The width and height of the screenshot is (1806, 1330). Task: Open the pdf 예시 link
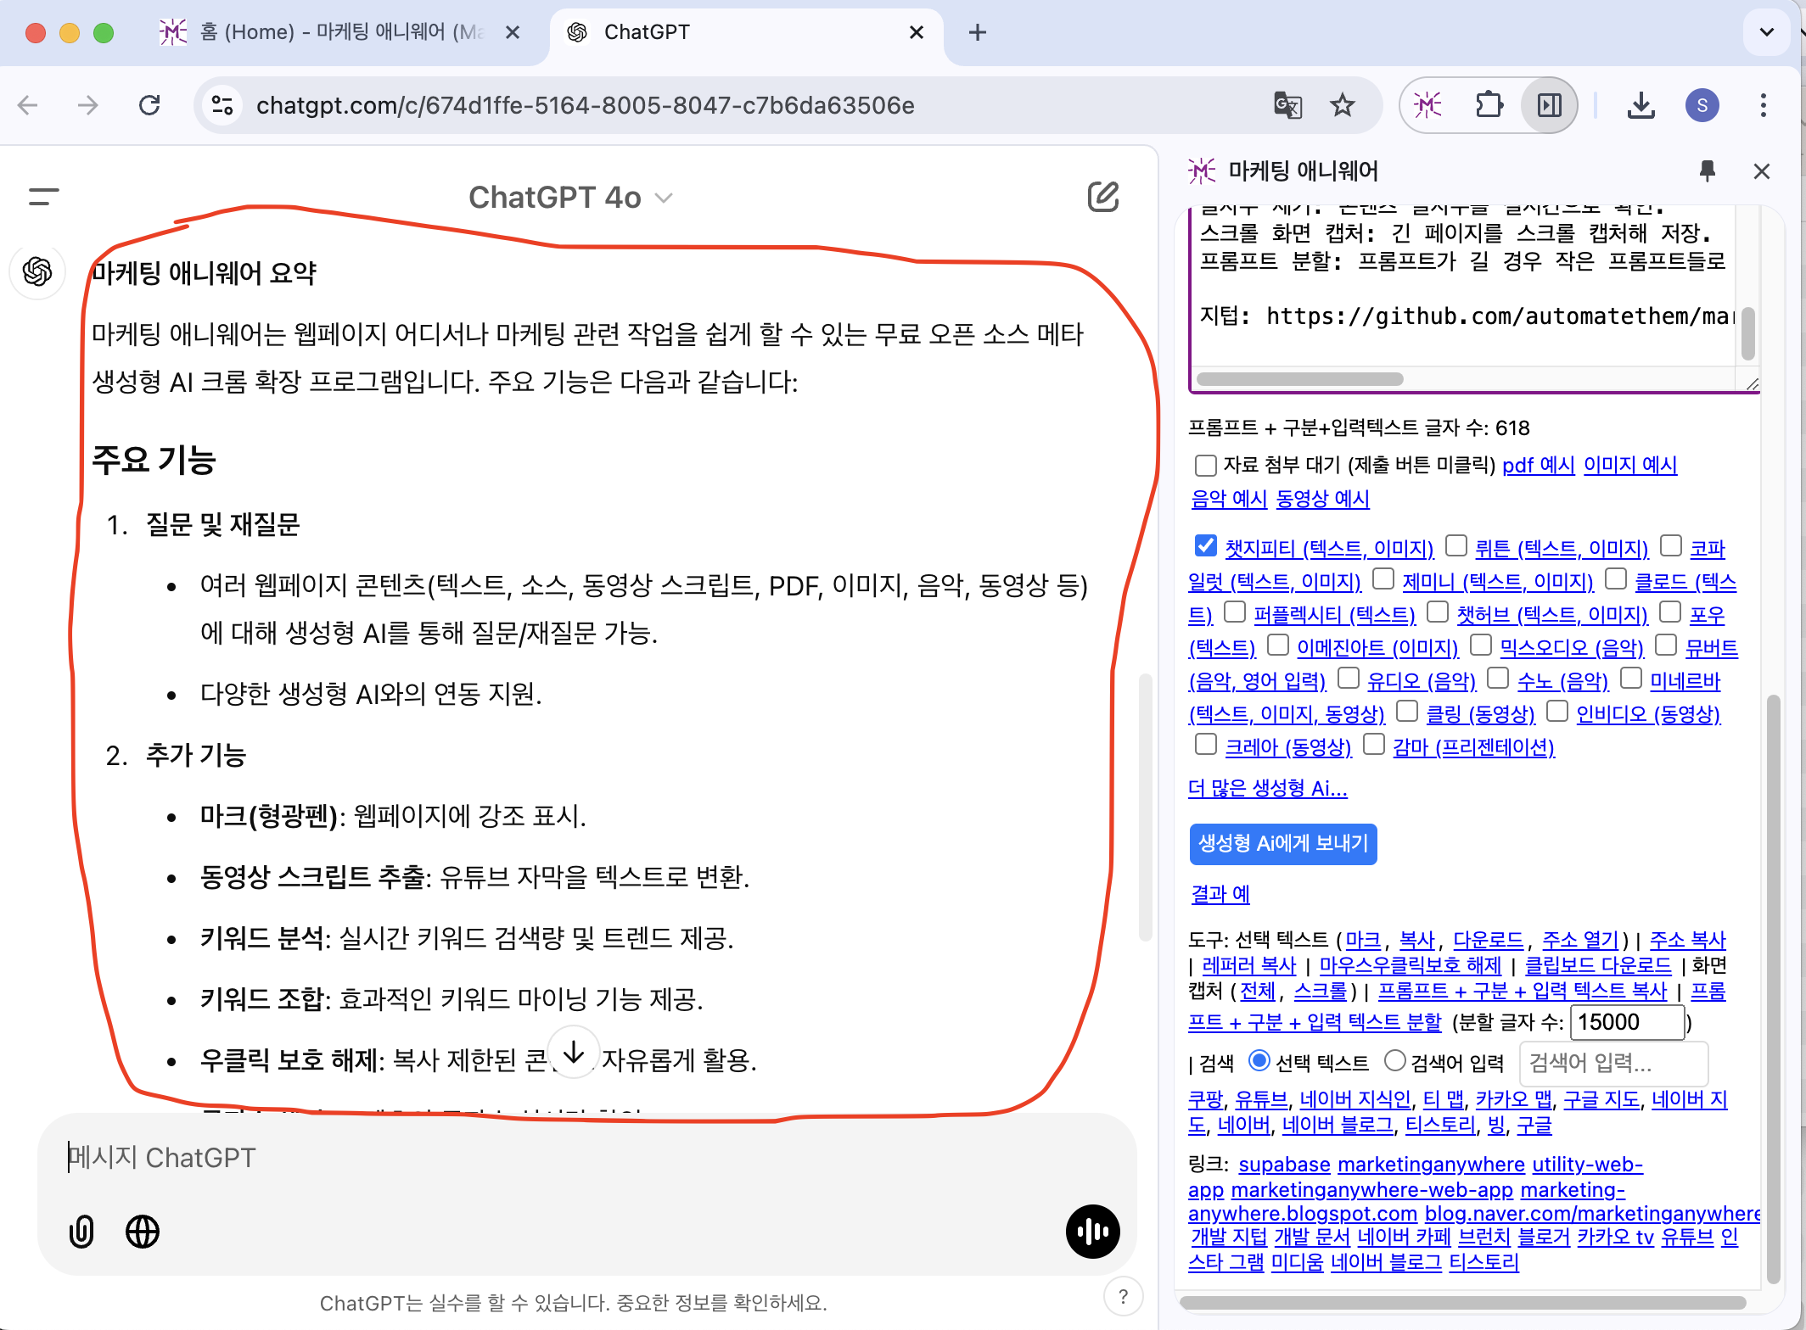[x=1538, y=465]
